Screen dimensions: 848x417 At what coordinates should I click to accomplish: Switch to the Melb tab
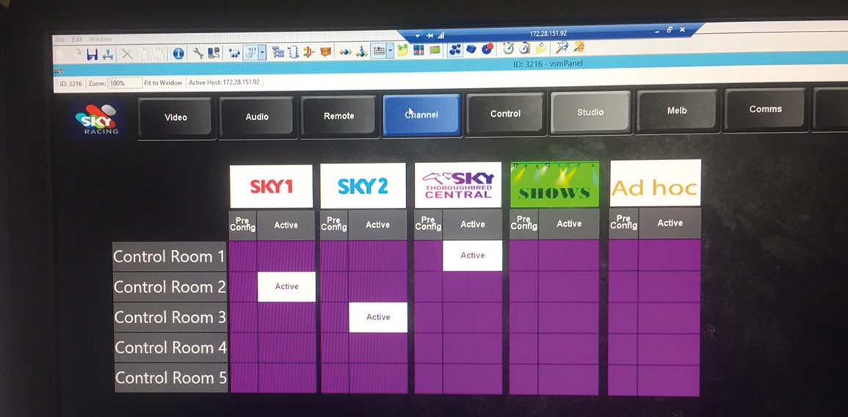(676, 110)
